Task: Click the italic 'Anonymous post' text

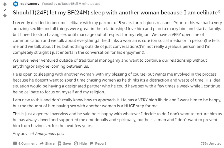Action: pyautogui.click(x=50, y=134)
